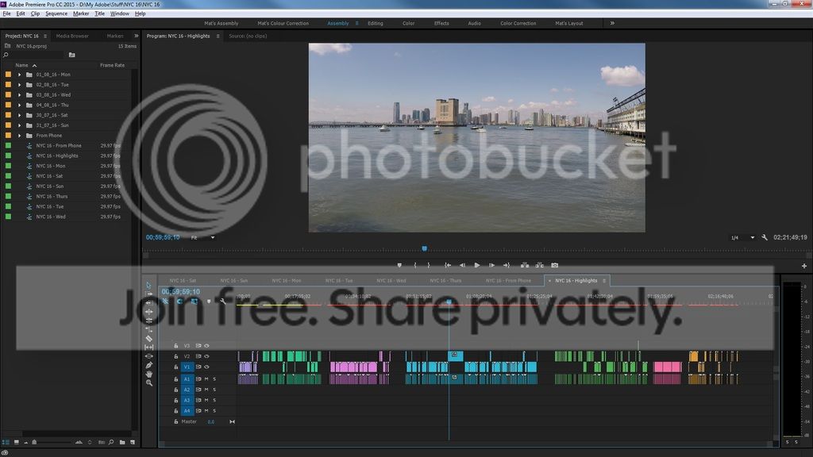This screenshot has width=813, height=457.
Task: Toggle V2 track output eye
Action: point(206,356)
